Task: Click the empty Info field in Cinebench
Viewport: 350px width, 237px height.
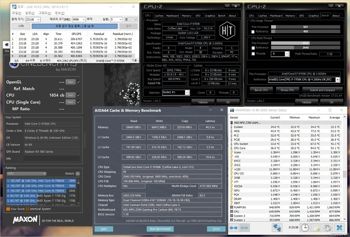Action: [52, 159]
